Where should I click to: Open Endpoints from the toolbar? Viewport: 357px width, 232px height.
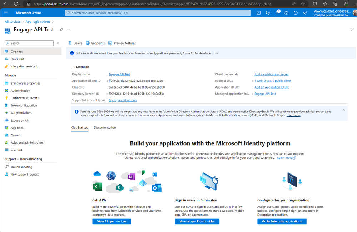(x=95, y=43)
